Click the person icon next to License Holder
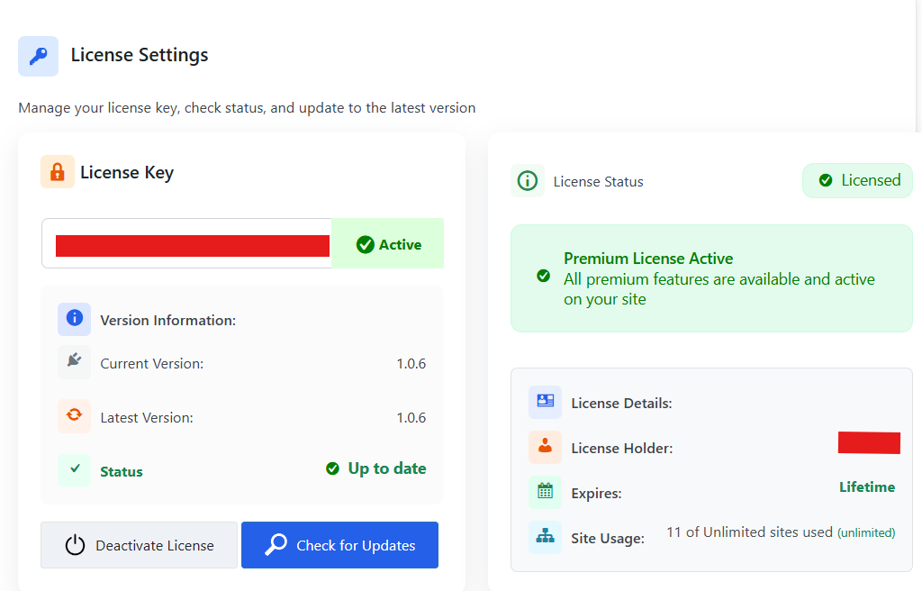This screenshot has height=591, width=922. 545,447
